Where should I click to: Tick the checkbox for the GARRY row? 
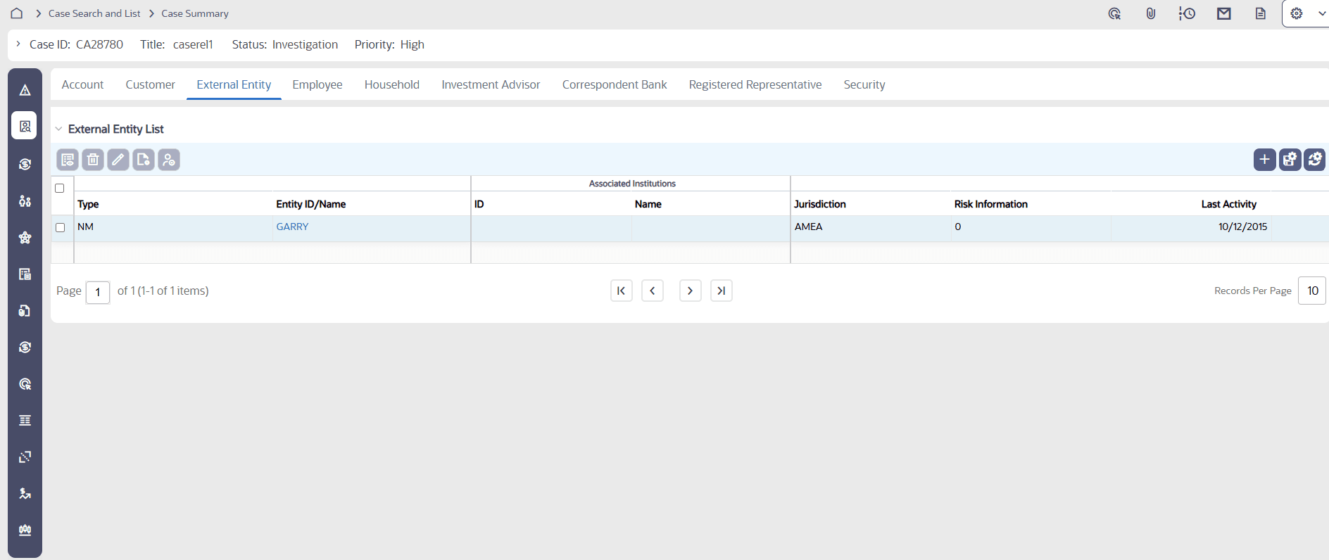60,227
